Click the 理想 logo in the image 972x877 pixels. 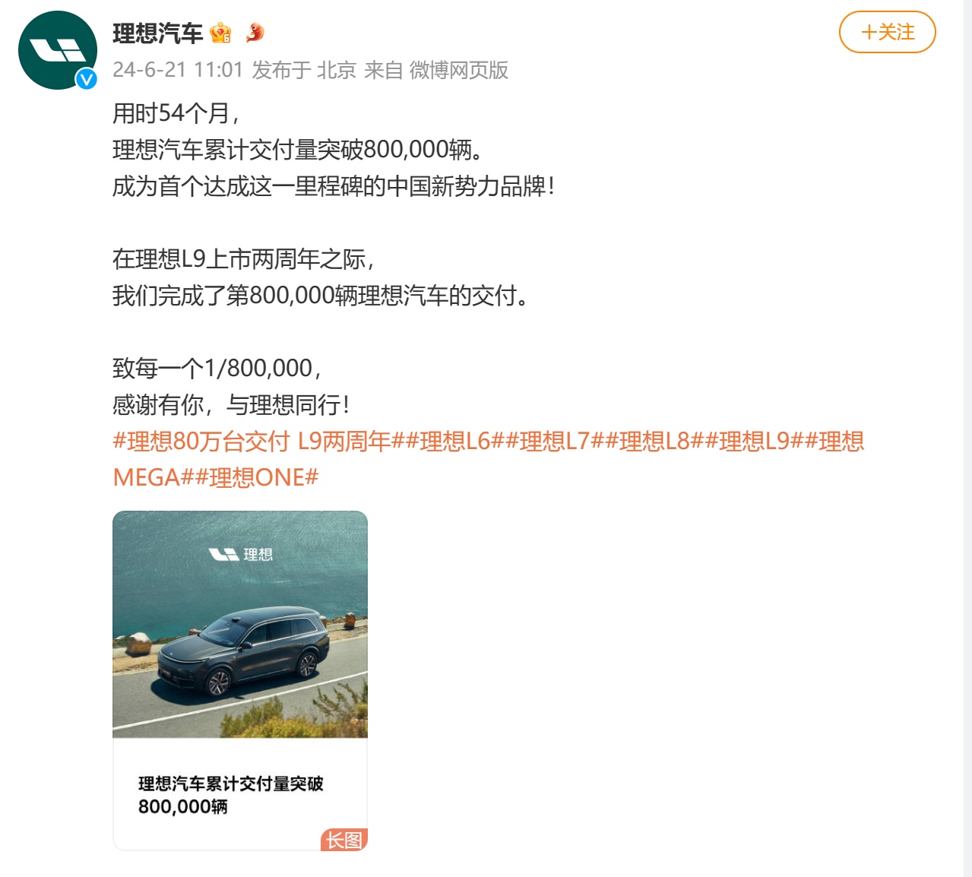[x=240, y=555]
